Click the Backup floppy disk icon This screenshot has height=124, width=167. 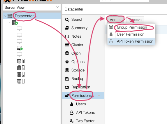tap(67, 79)
